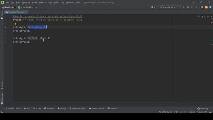This screenshot has height=120, width=213.
Task: Click the highlighted mydict.keys() selection
Action: tap(38, 27)
